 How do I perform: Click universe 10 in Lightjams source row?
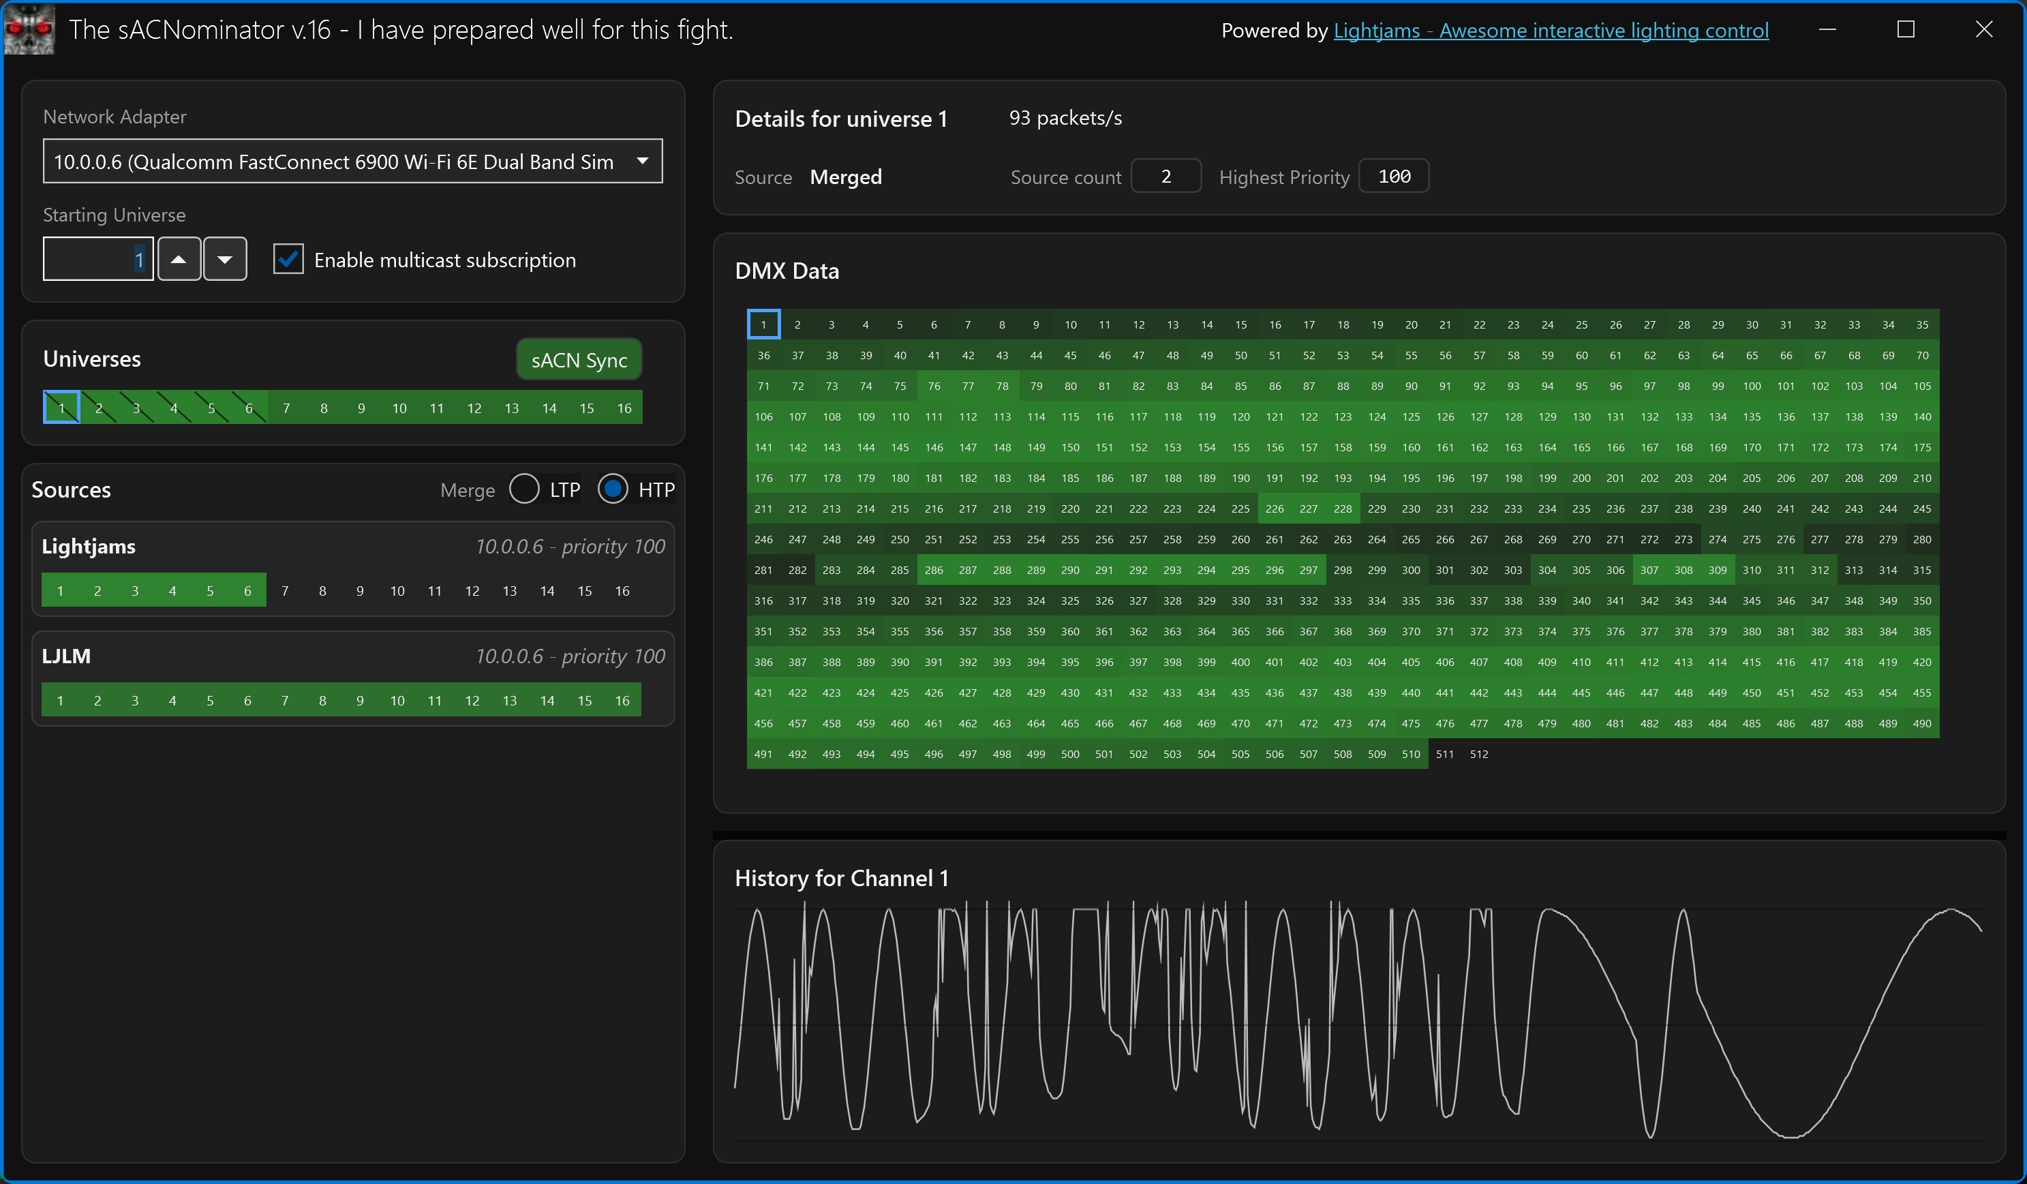(x=397, y=590)
